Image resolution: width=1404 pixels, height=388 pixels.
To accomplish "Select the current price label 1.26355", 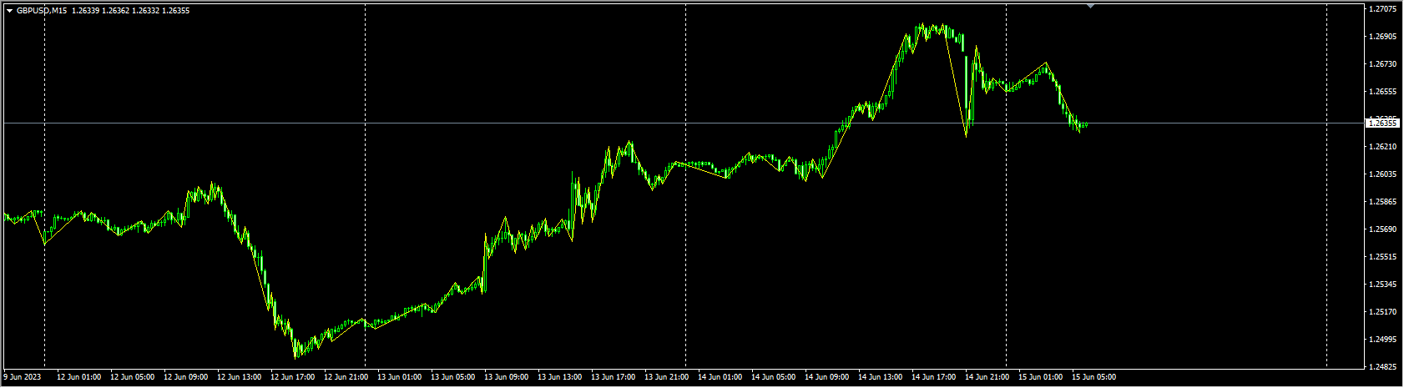I will [1383, 123].
